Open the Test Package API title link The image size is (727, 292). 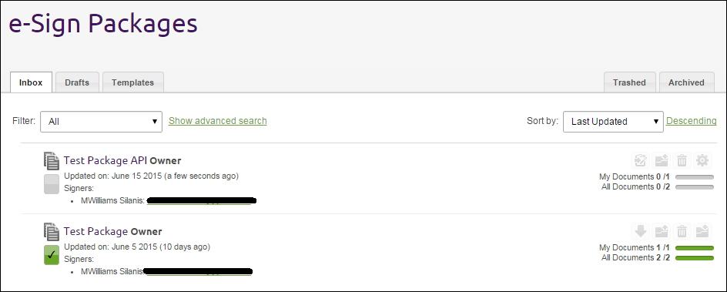point(106,160)
